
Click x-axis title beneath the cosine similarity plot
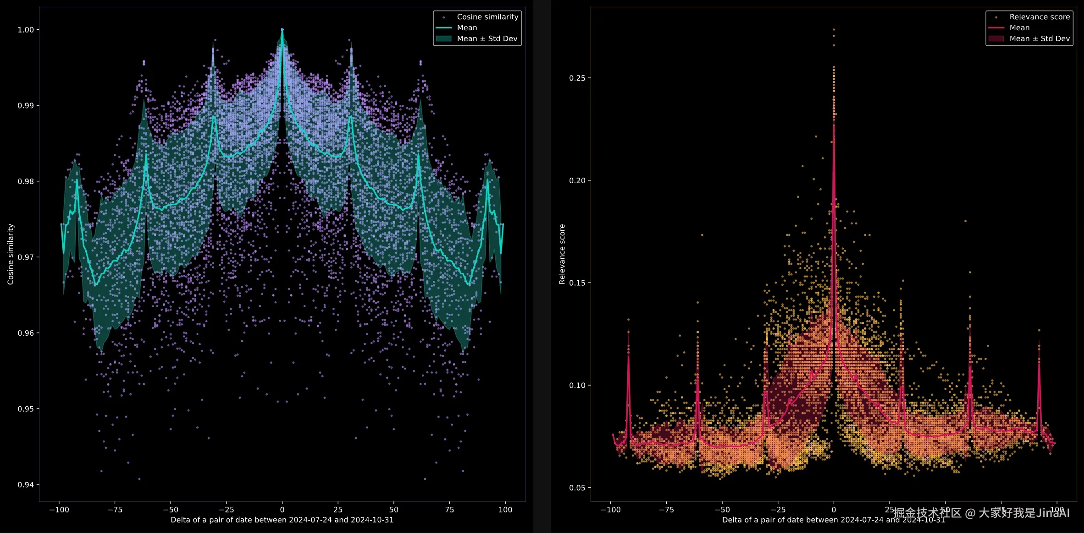(x=282, y=520)
